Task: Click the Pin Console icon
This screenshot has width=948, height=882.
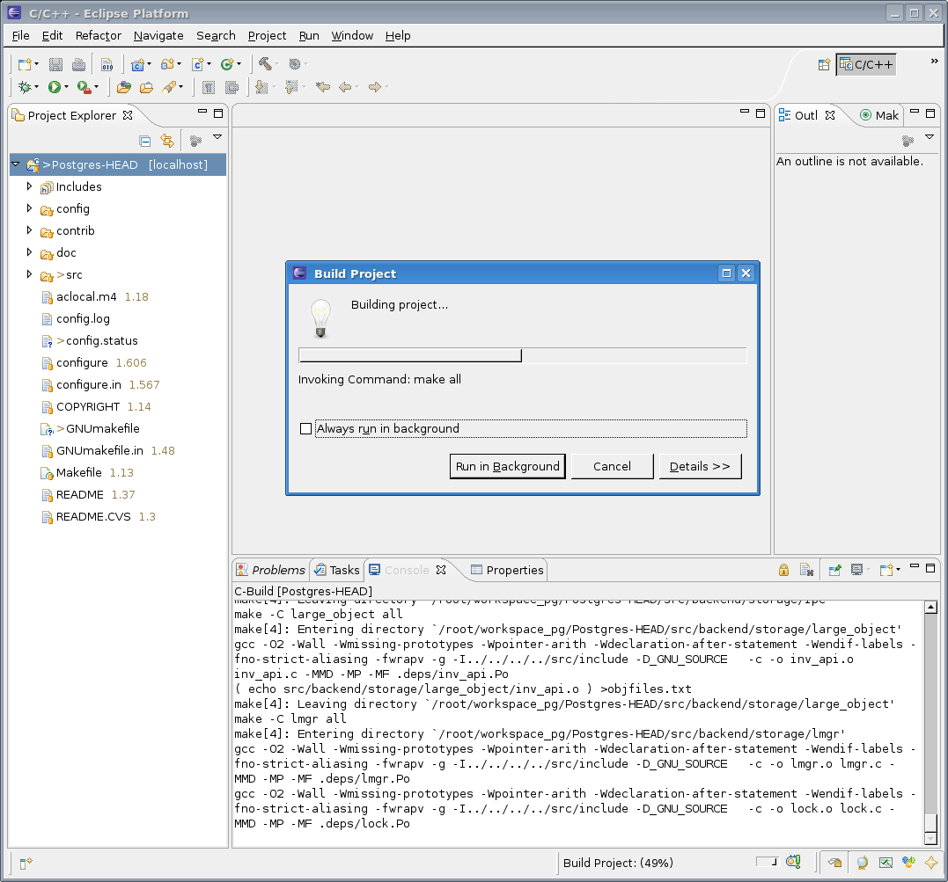Action: 835,570
